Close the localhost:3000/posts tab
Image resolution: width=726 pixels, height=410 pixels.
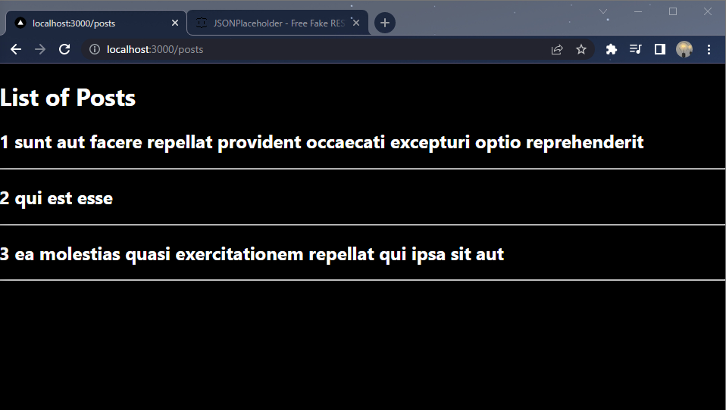click(x=175, y=23)
